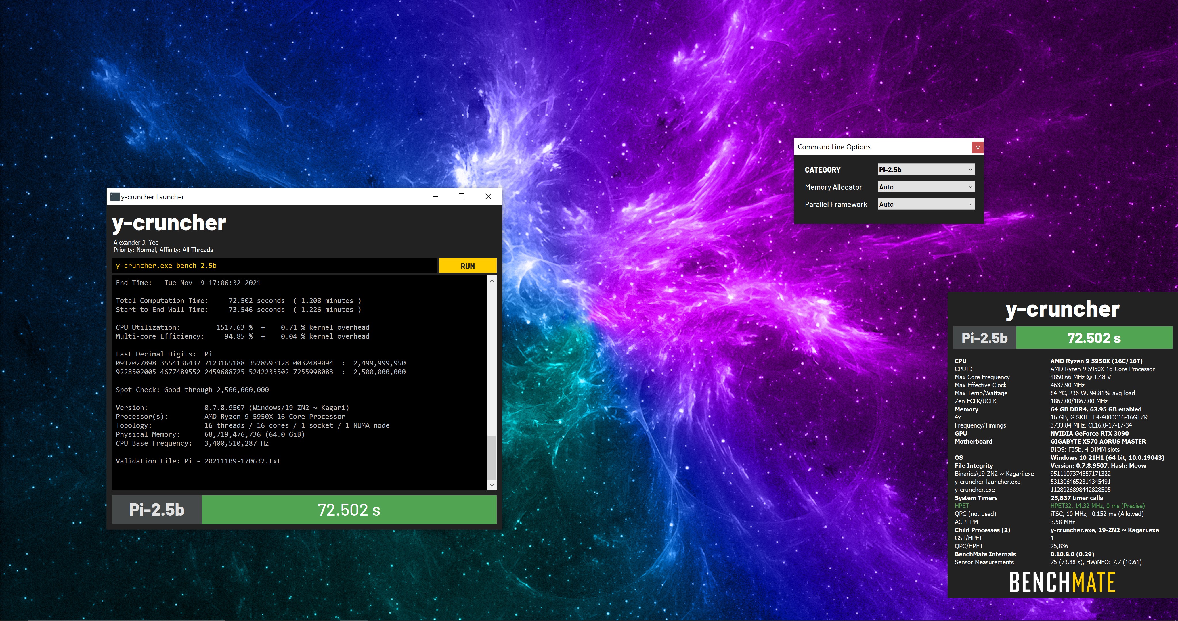Click the y-cruncher heading in launcher window

coord(169,223)
